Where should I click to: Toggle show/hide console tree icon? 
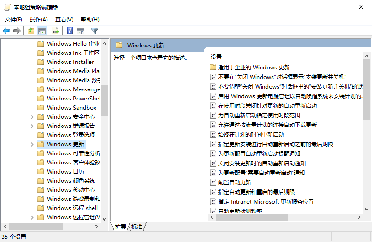[42, 31]
